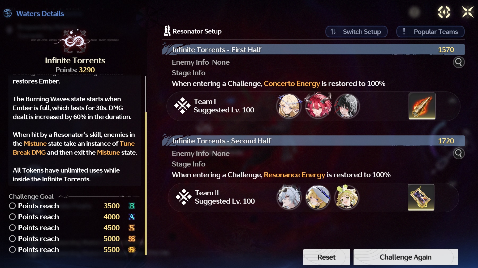Expand Infinite Torrents - Second Half header
This screenshot has height=268, width=478.
click(x=313, y=141)
